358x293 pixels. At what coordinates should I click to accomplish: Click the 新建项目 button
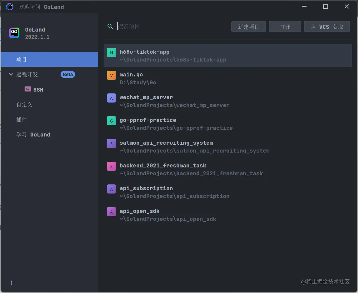point(248,26)
